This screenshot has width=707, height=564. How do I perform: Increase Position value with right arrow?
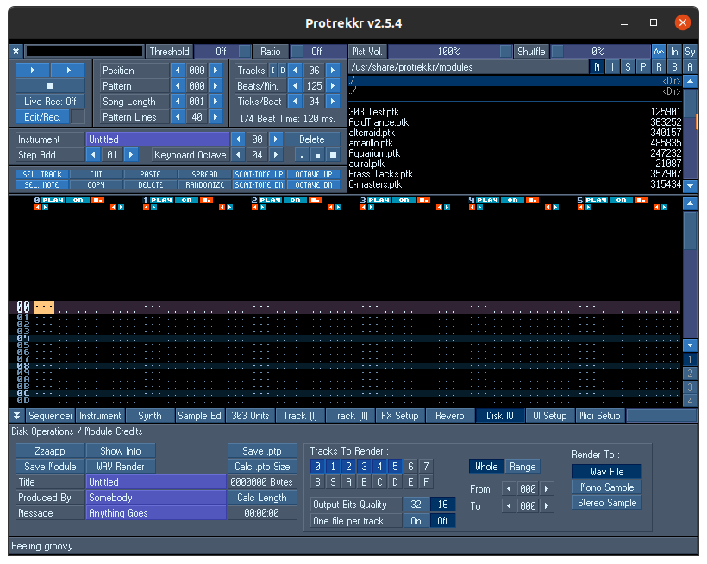point(216,71)
